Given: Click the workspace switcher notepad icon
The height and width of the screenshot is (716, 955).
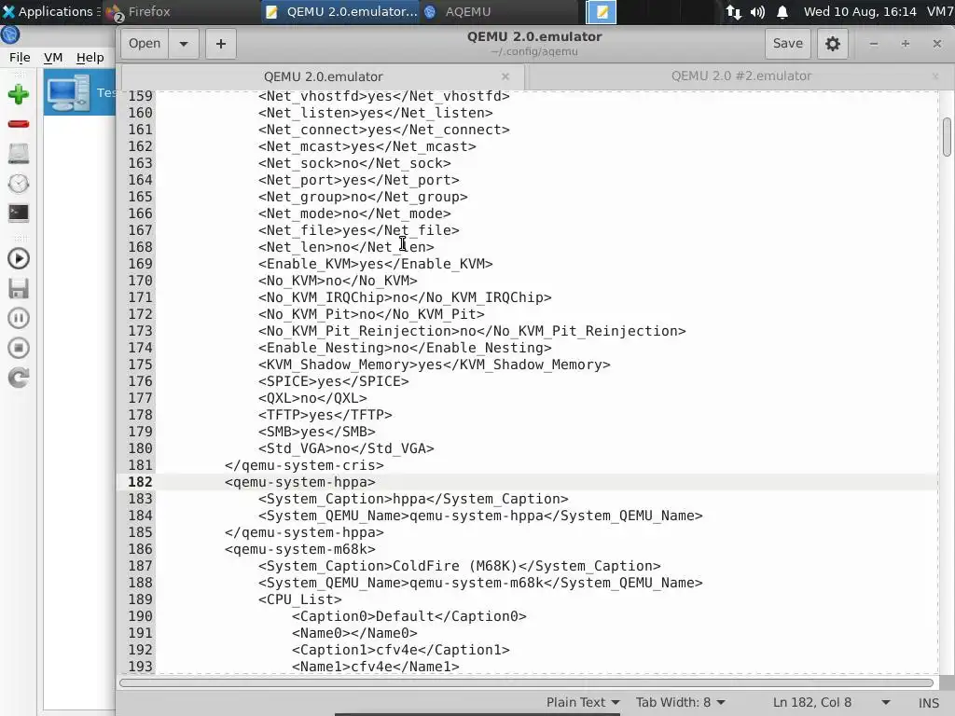Looking at the screenshot, I should click(x=602, y=11).
